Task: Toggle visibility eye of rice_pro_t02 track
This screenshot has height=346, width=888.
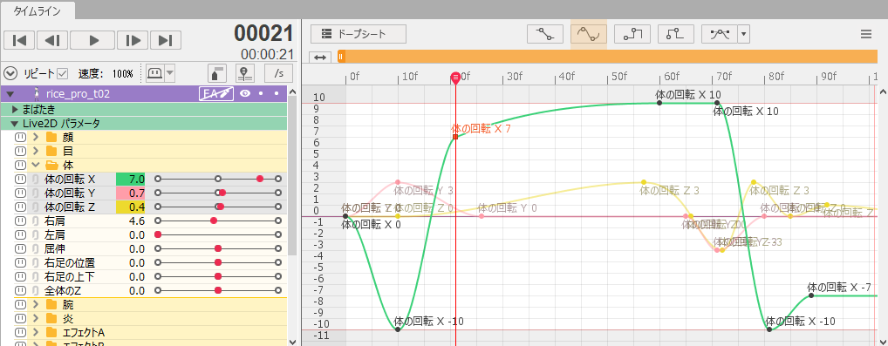Action: [x=245, y=94]
